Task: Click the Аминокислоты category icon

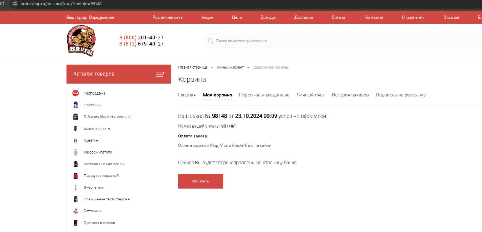Action: pyautogui.click(x=76, y=128)
